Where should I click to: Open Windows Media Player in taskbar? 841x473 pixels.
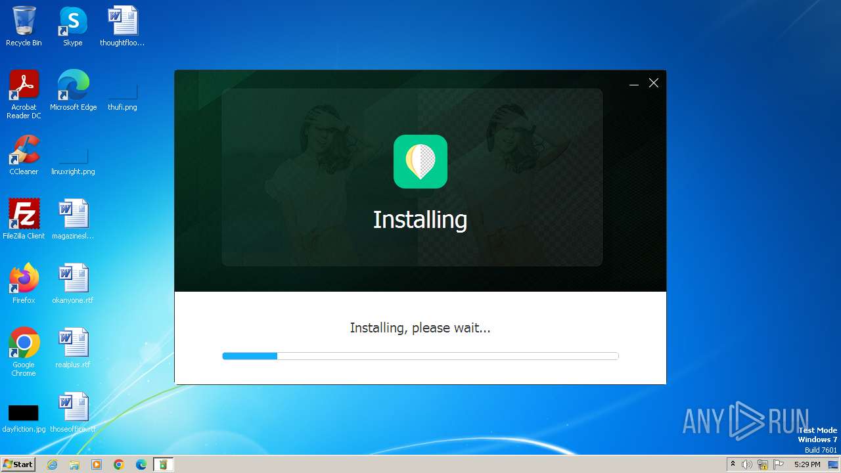point(97,464)
